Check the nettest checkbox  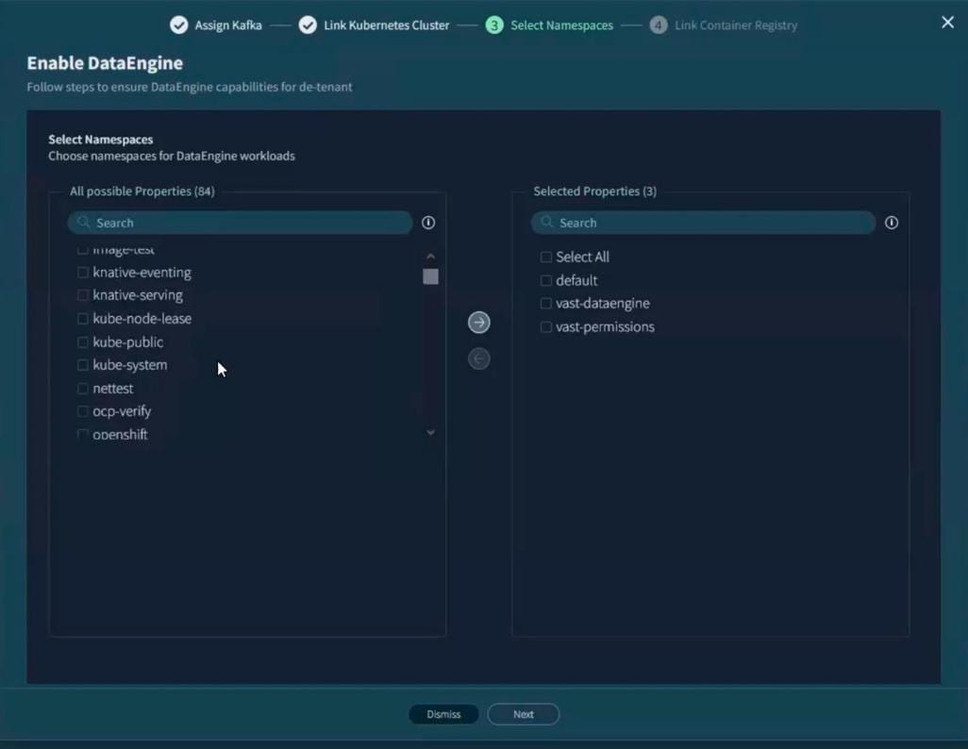point(83,389)
